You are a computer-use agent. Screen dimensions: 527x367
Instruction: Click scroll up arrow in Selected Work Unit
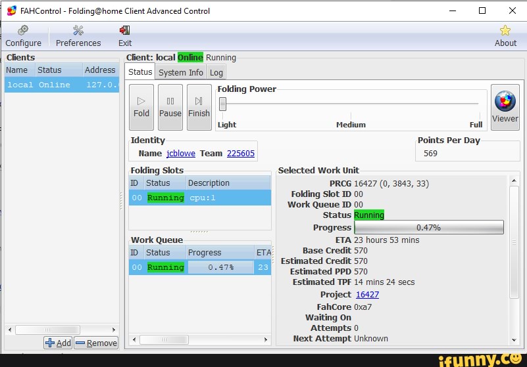(514, 181)
